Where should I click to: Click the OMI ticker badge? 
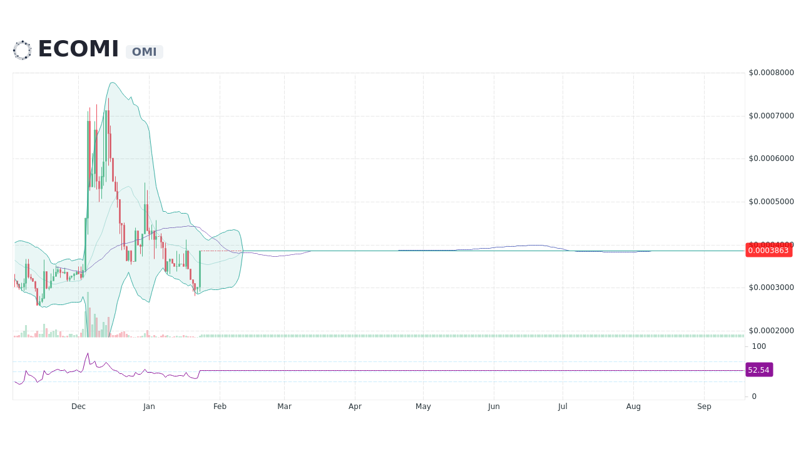(145, 52)
